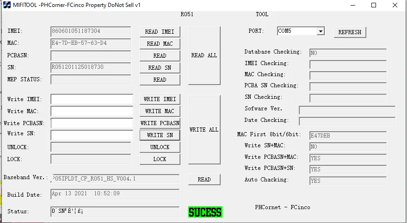This screenshot has width=407, height=223.
Task: Click the WRITE PCBASN button
Action: pyautogui.click(x=160, y=123)
